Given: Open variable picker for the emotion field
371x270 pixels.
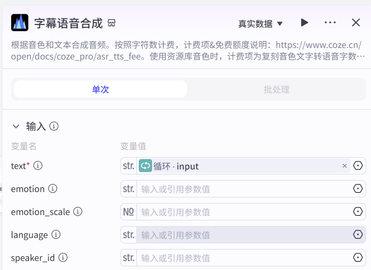Looking at the screenshot, I should tap(358, 188).
